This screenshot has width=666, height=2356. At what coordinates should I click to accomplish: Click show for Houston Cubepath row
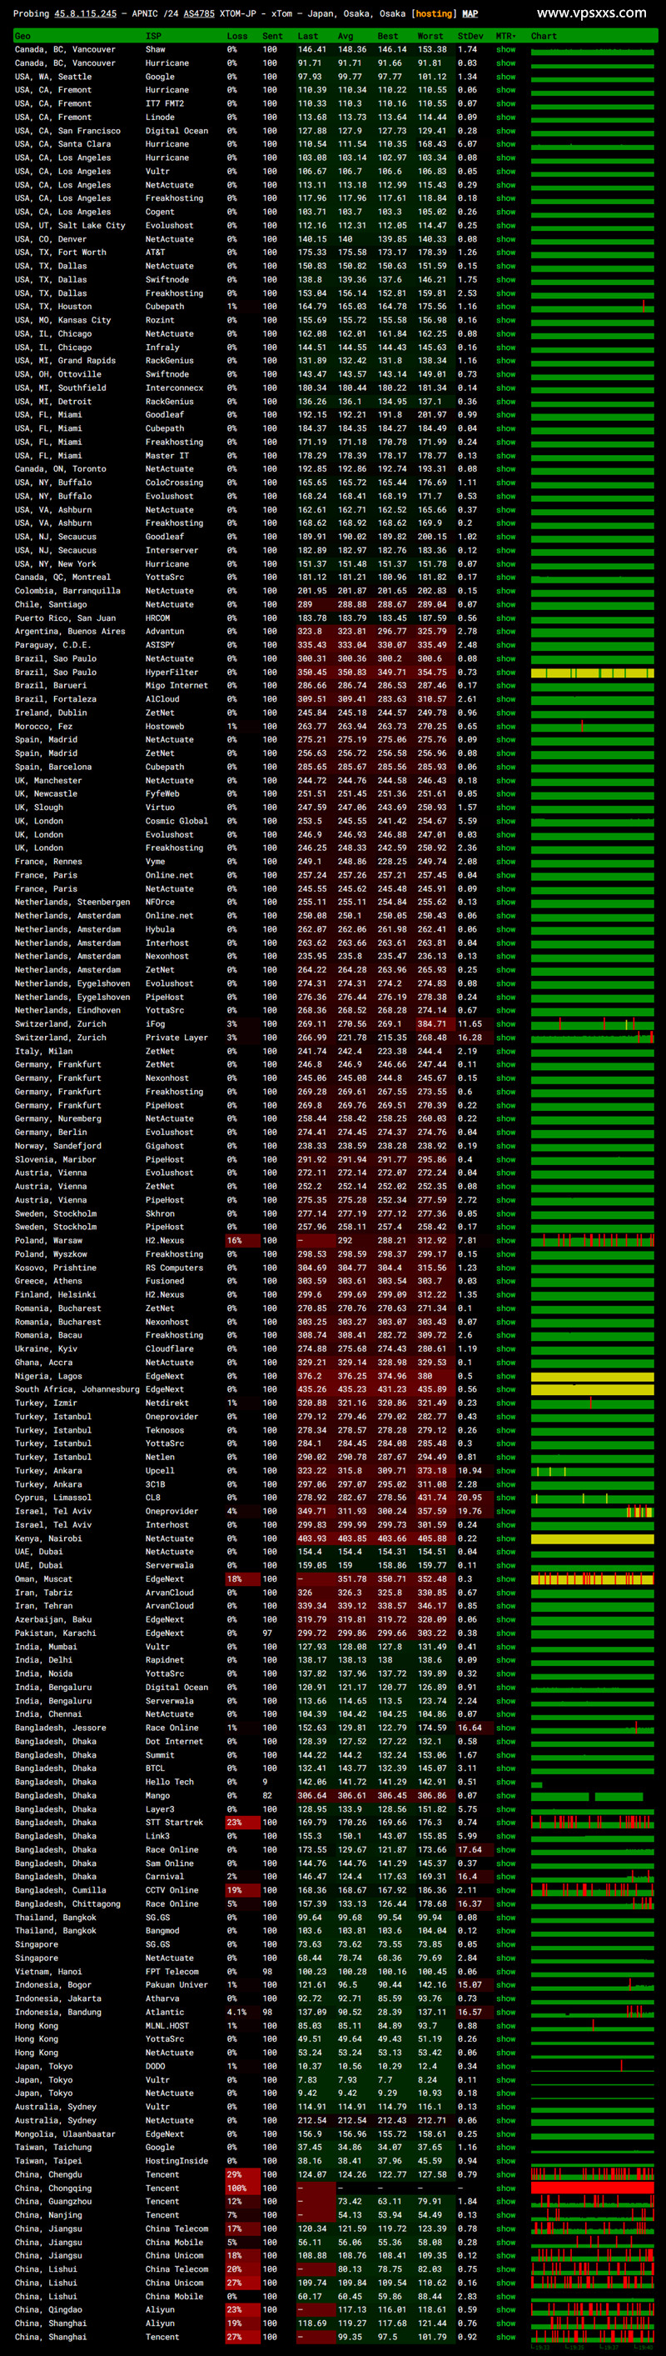point(505,307)
